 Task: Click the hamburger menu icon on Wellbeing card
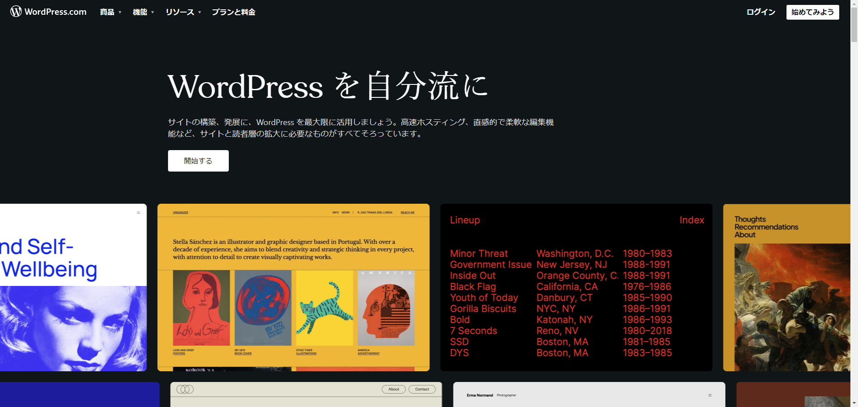139,213
